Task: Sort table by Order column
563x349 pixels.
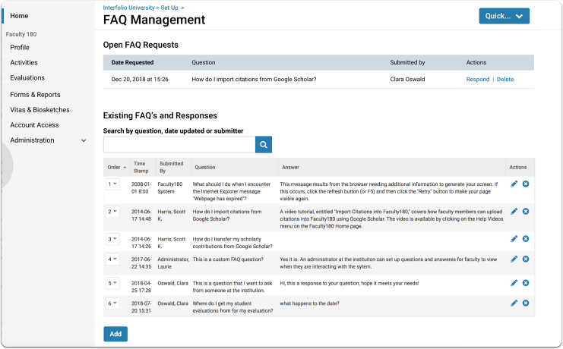Action: coord(117,168)
